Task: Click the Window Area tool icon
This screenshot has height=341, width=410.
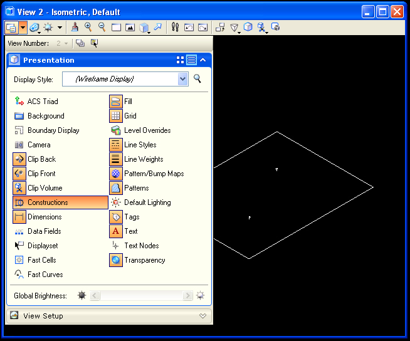Action: click(x=116, y=28)
